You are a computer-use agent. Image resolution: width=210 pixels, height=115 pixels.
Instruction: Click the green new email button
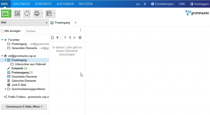pos(5,14)
